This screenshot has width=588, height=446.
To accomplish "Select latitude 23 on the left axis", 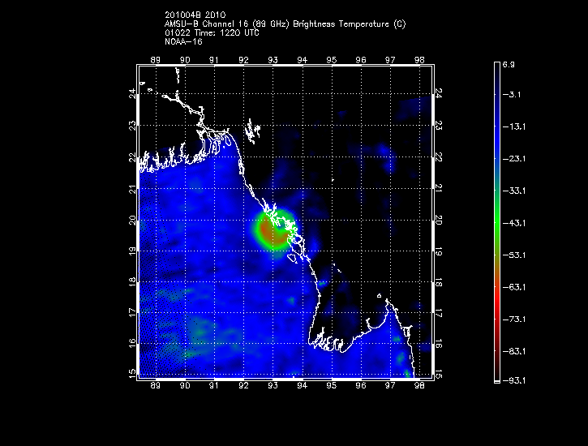I will click(133, 126).
